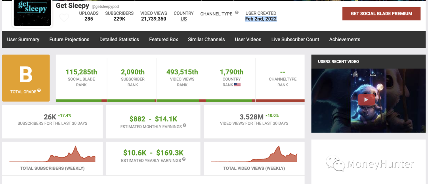Click the 493,515th video views rank
428x184 pixels.
click(x=182, y=72)
